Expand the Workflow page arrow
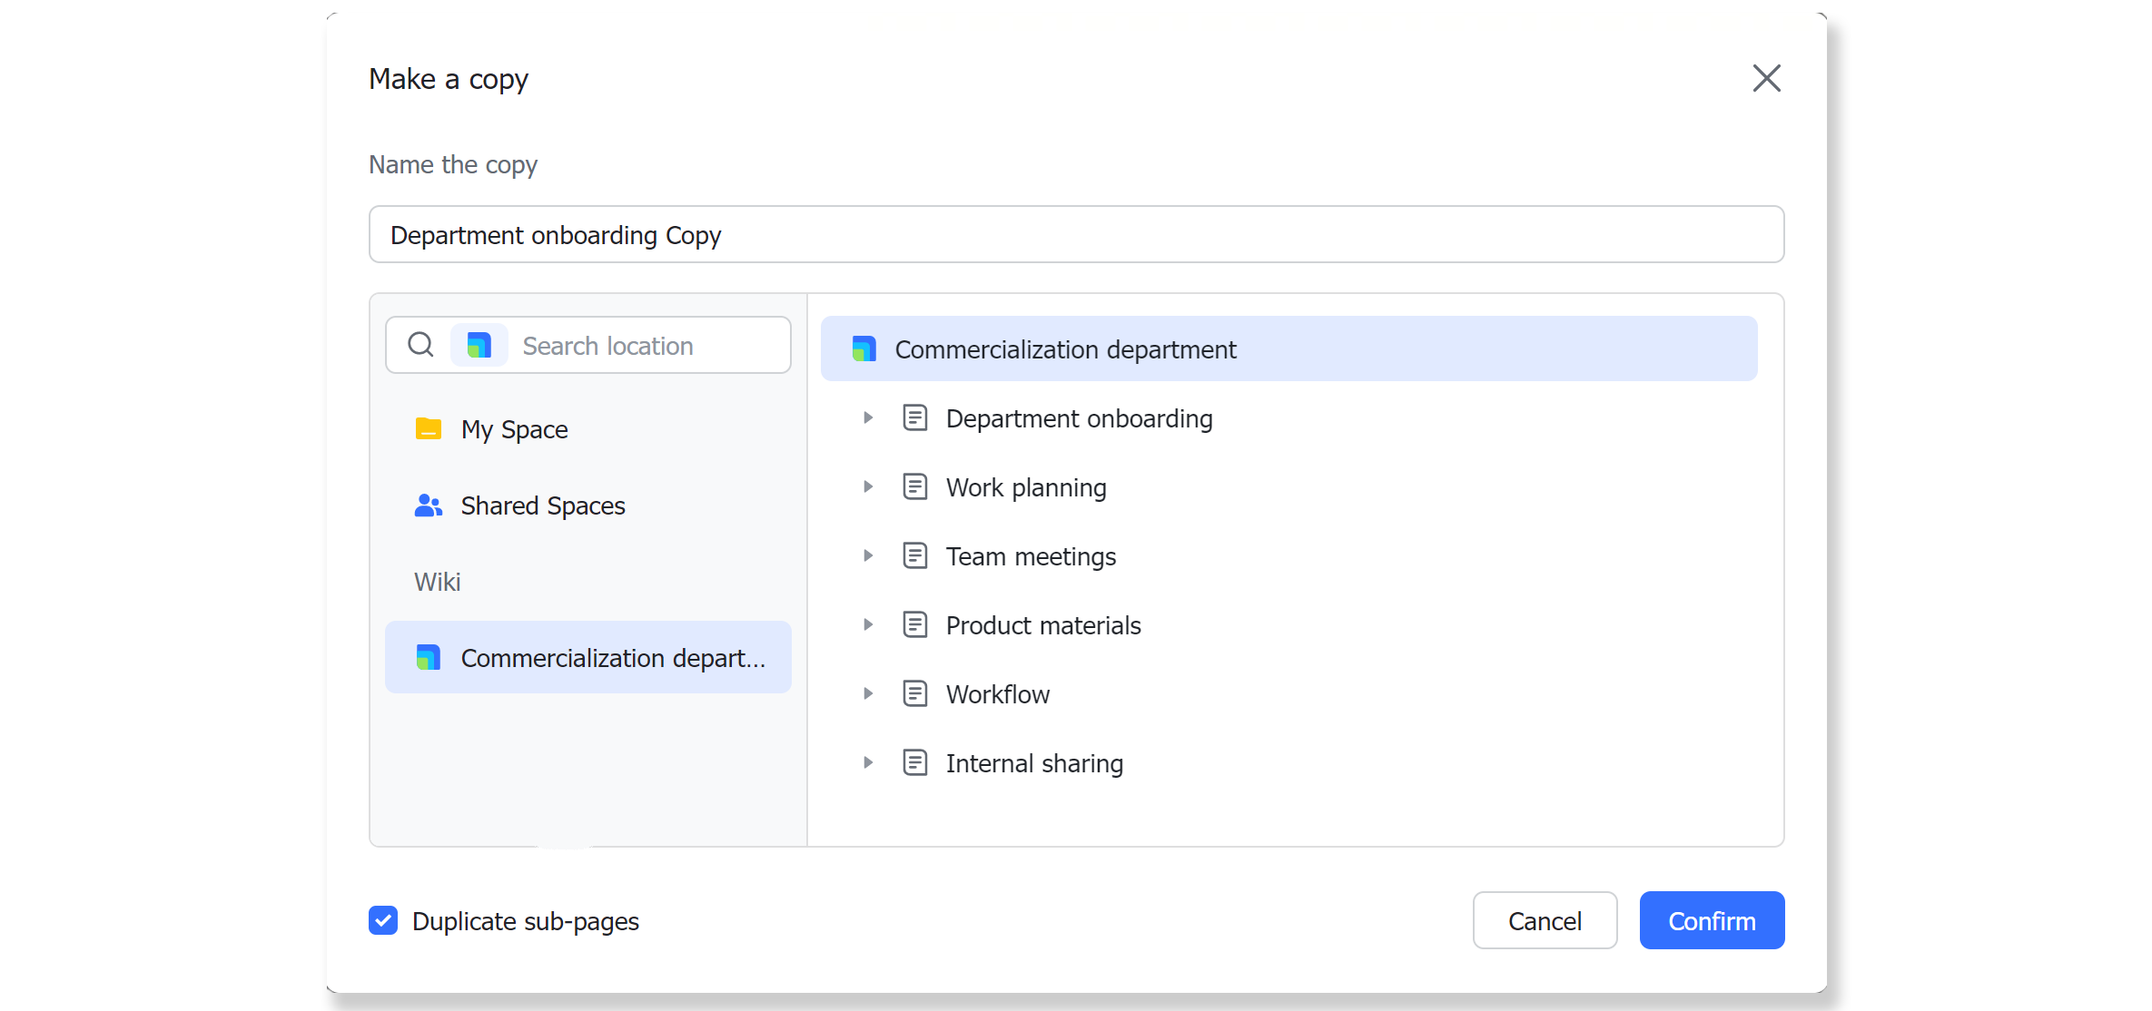Viewport: 2152px width, 1011px height. (x=868, y=694)
